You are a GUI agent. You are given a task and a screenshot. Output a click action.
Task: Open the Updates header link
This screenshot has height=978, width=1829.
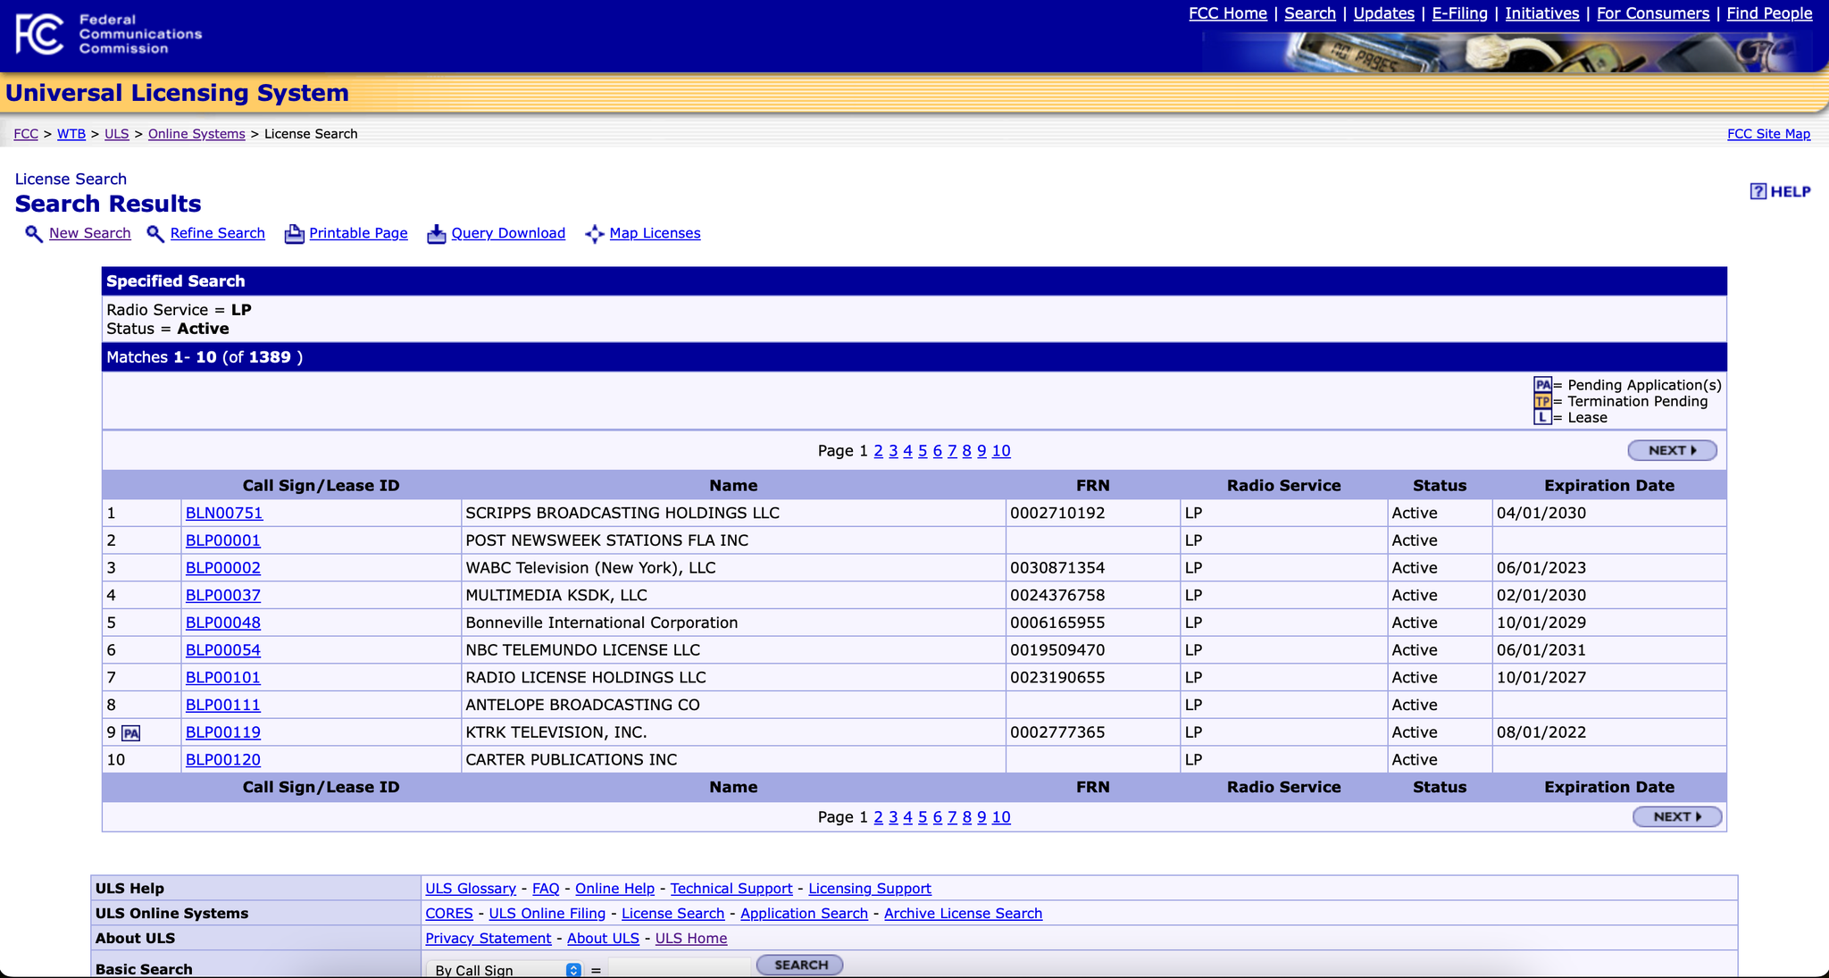[x=1383, y=13]
